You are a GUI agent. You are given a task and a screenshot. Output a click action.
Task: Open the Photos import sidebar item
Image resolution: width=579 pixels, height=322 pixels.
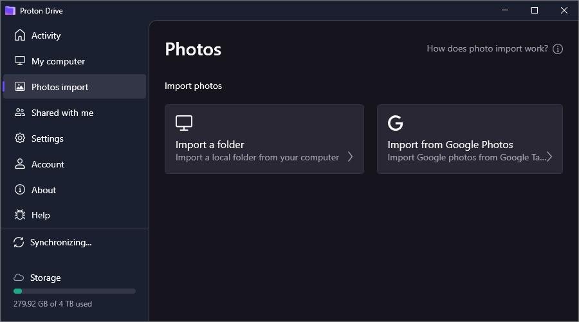(x=60, y=87)
